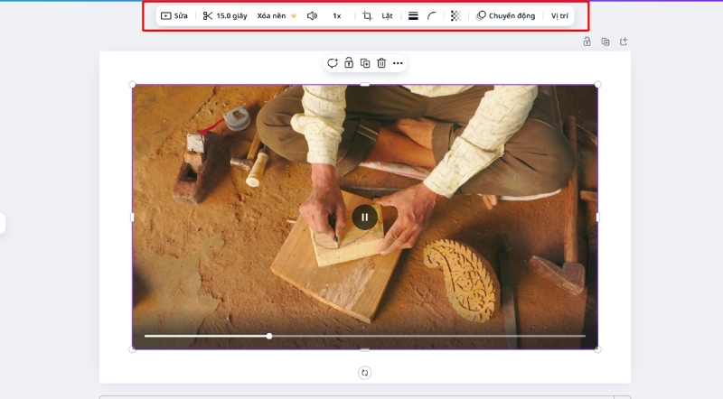Open the transparency checkerboard icon
This screenshot has width=723, height=399.
pos(455,16)
